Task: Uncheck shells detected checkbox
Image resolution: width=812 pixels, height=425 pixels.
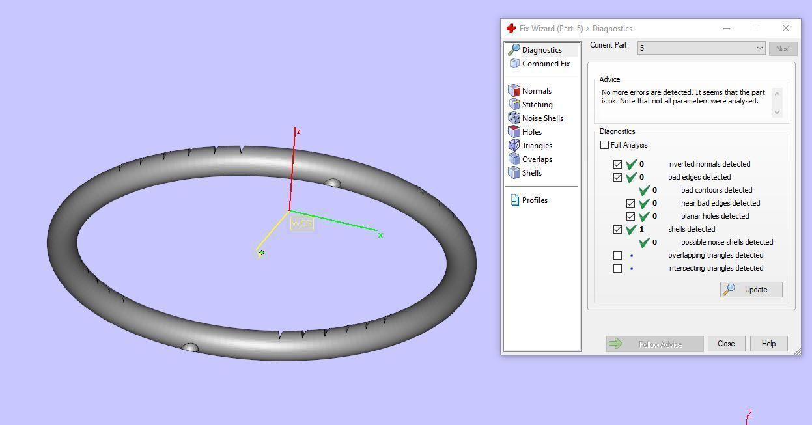Action: pyautogui.click(x=617, y=229)
